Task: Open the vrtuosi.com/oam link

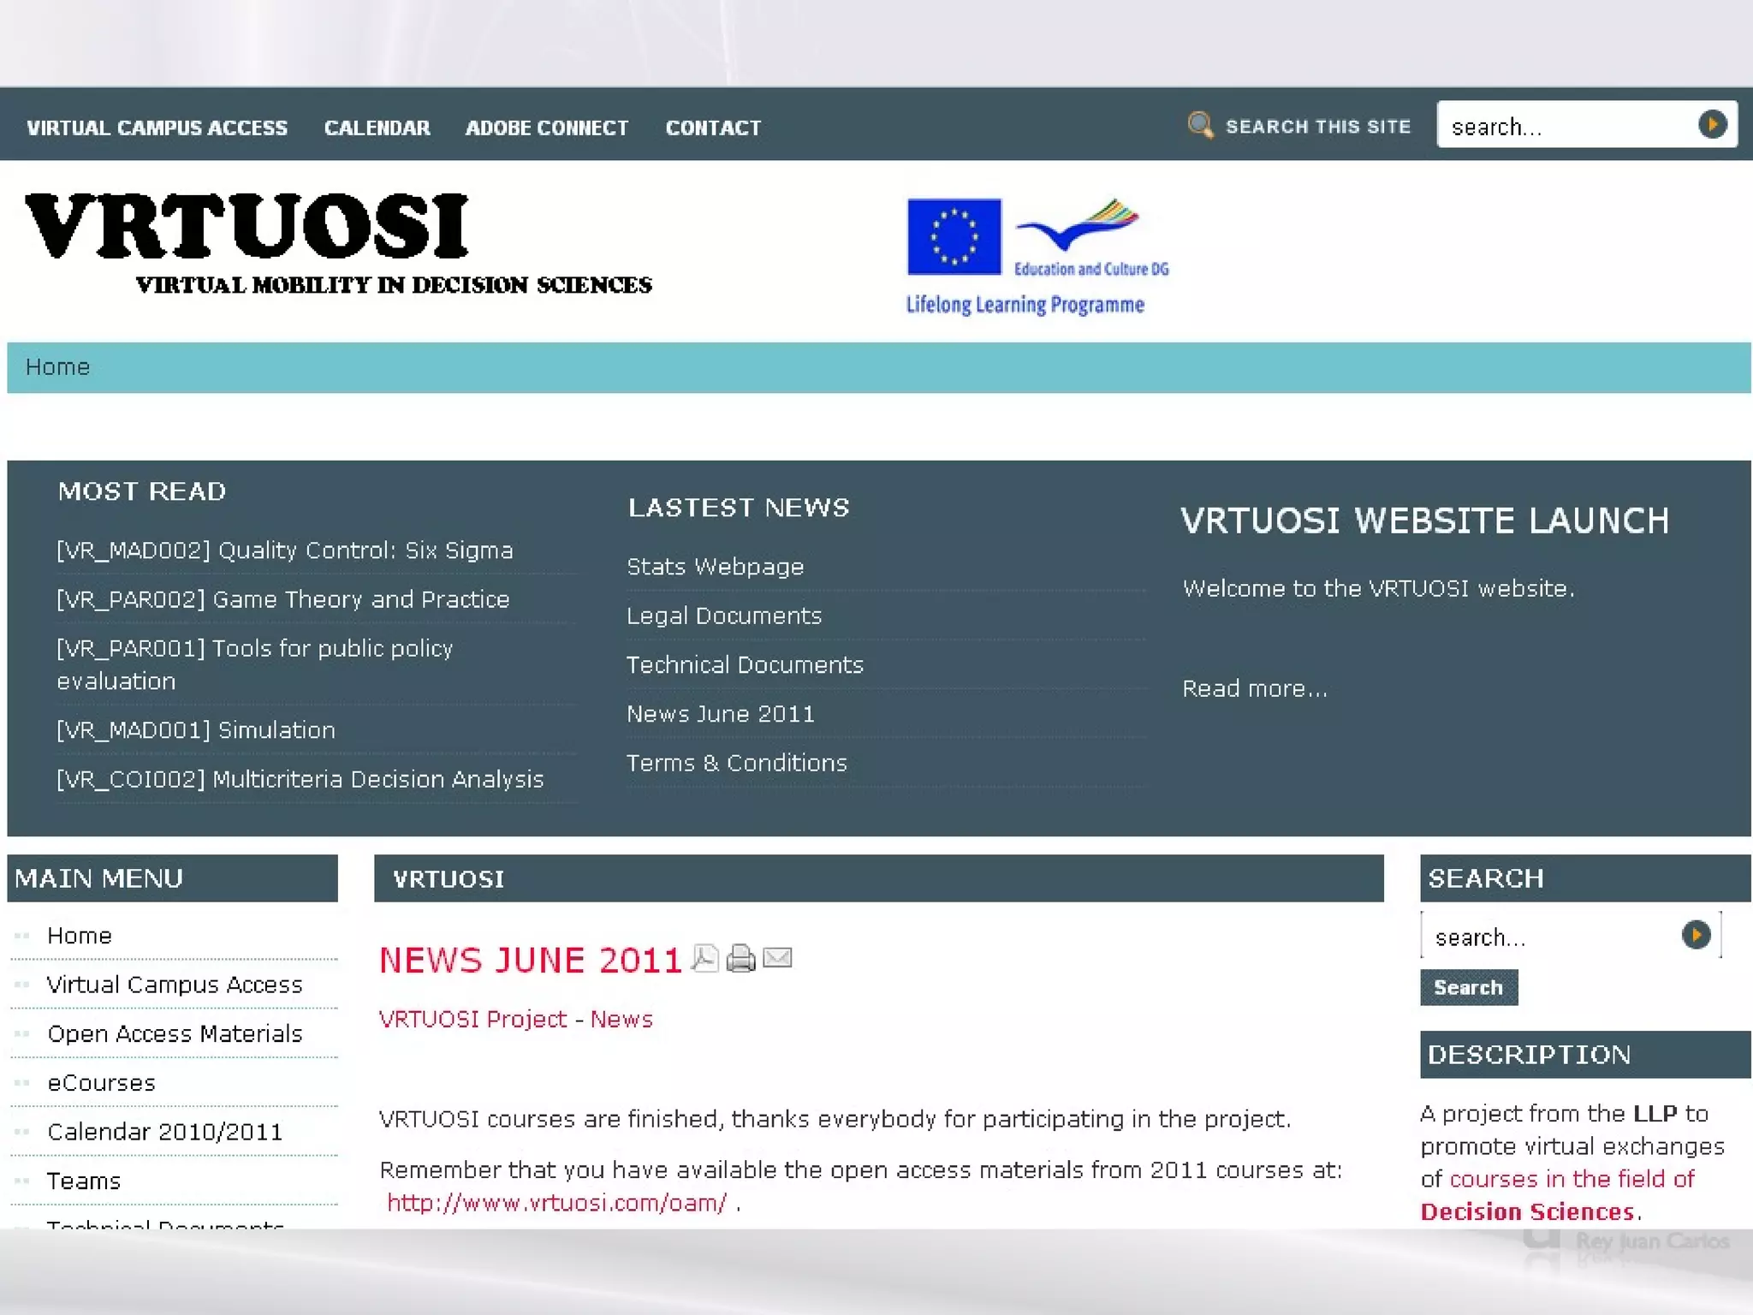Action: pos(556,1203)
